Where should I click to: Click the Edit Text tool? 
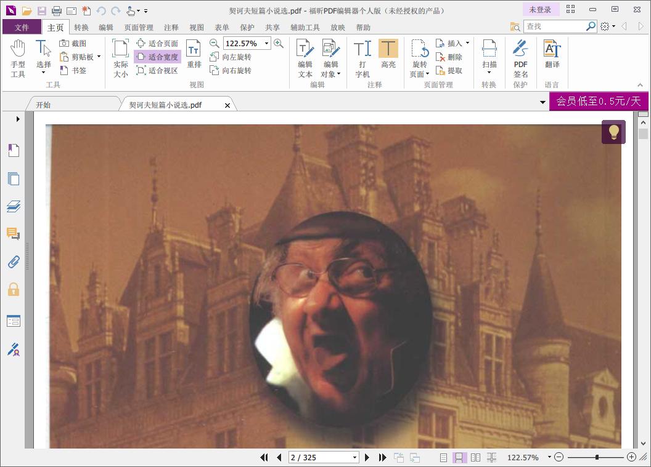(305, 58)
